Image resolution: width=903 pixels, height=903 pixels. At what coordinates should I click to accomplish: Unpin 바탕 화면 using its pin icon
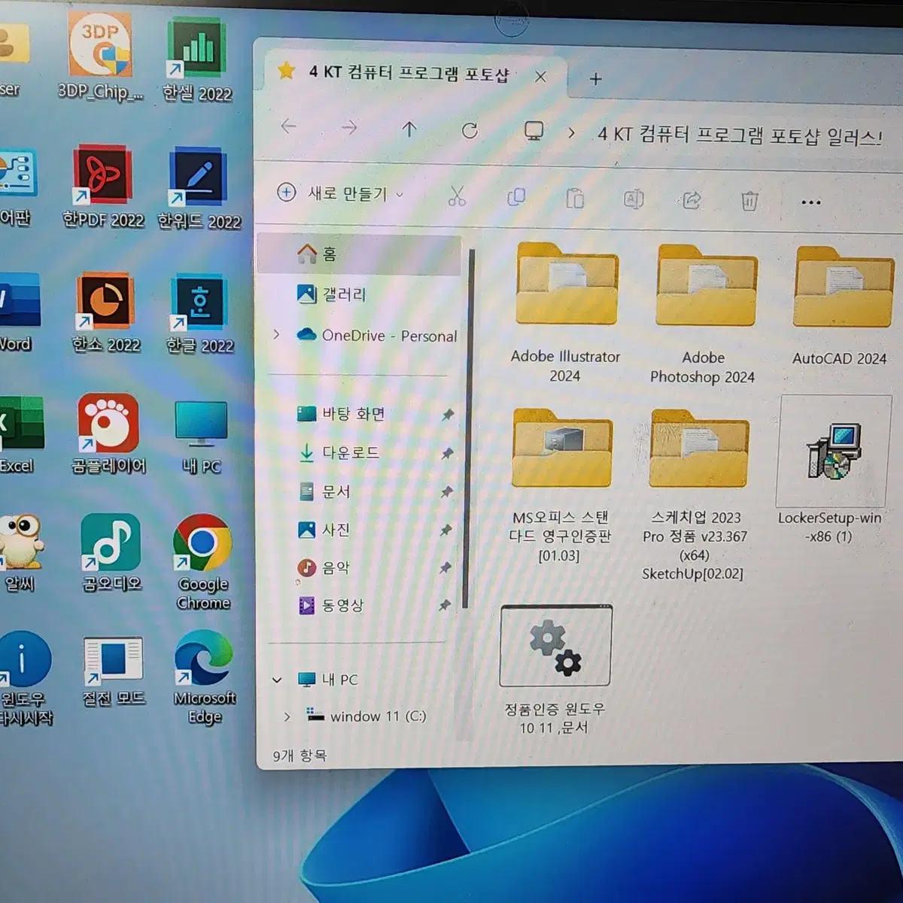click(448, 415)
